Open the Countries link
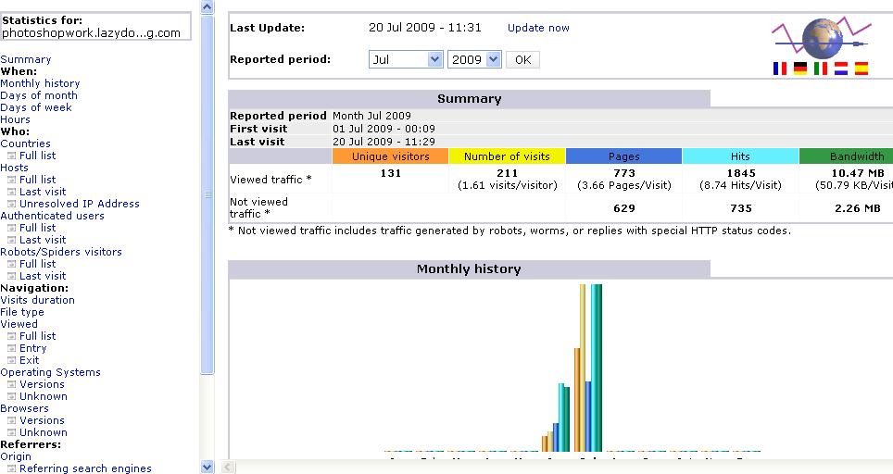Image resolution: width=893 pixels, height=474 pixels. click(25, 143)
